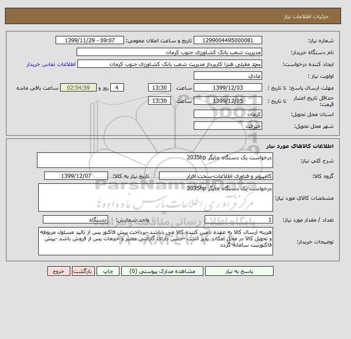The image size is (351, 339).
Task: Click the جزئیات اطلاعات نیاز header title
Action: (306, 16)
